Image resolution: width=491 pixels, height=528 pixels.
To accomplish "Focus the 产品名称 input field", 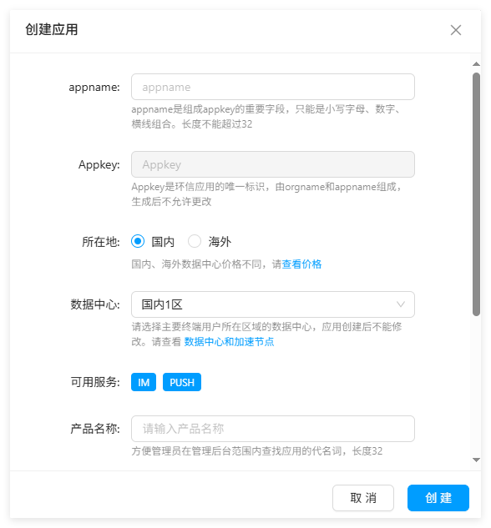I will click(x=273, y=429).
